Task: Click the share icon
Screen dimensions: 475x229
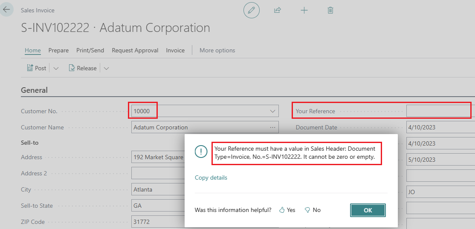Action: (278, 10)
